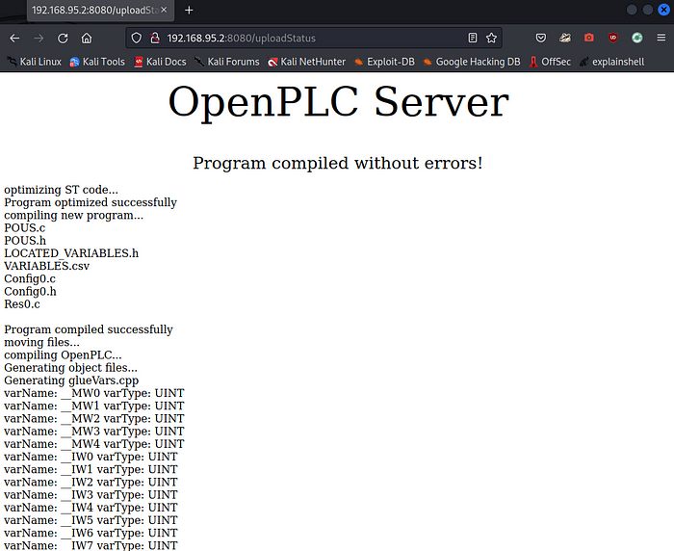This screenshot has height=551, width=674.
Task: Focus the address bar URL field
Action: pos(315,38)
